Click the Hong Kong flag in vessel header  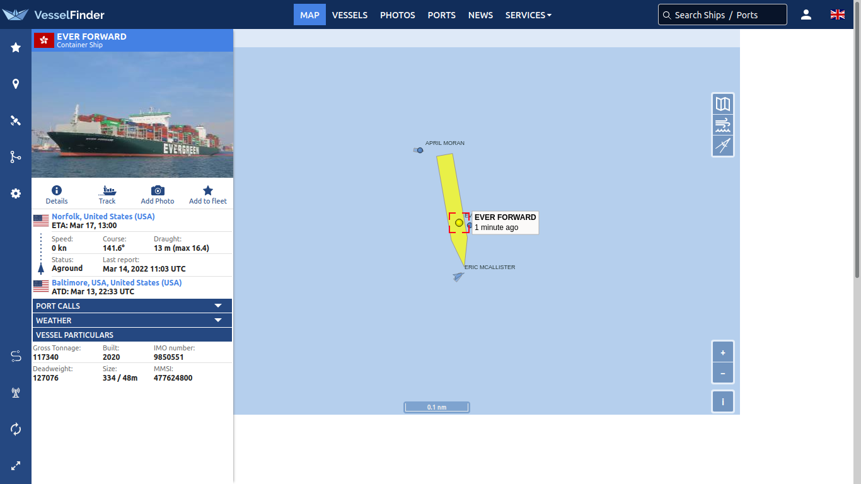point(43,40)
